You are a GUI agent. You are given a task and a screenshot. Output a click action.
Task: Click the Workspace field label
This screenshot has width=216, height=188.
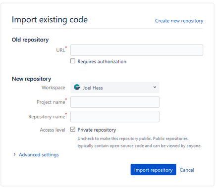pyautogui.click(x=54, y=88)
